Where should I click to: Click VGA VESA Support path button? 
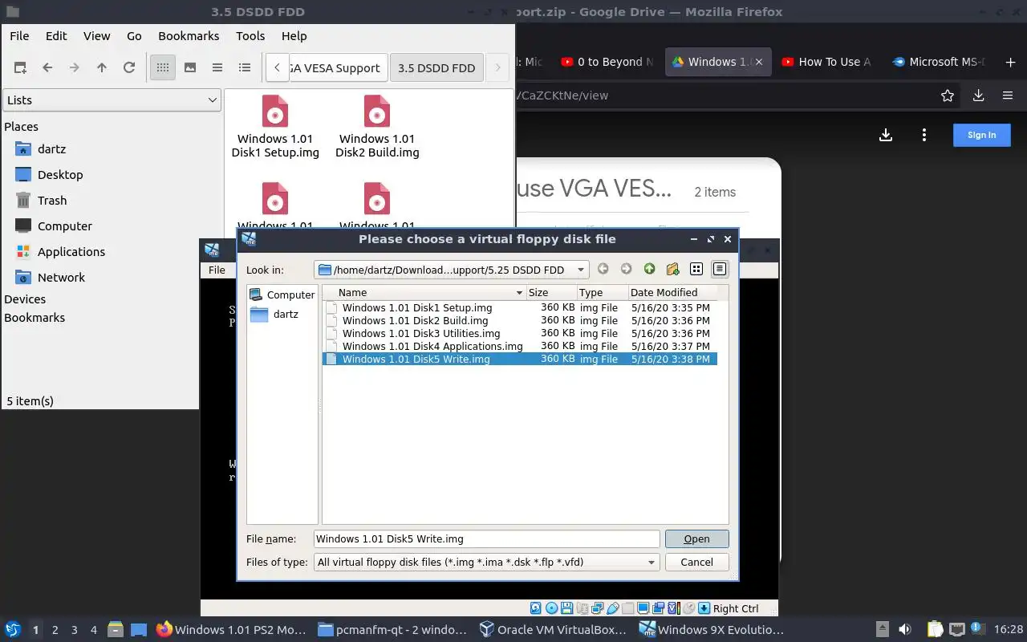point(338,68)
